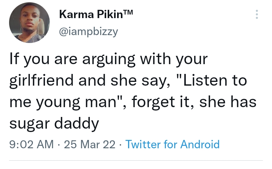Screen dimensions: 272x169
Task: Click the 9:02 AM timestamp
Action: pyautogui.click(x=29, y=144)
